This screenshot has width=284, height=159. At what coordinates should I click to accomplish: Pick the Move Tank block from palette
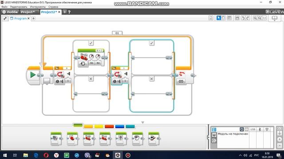click(105, 139)
